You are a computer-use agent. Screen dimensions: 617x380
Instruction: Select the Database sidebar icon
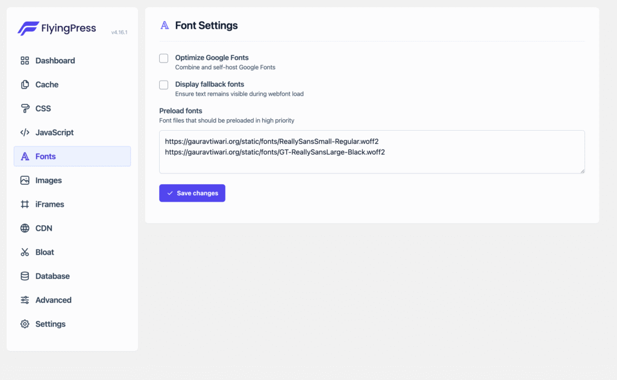[x=24, y=276]
